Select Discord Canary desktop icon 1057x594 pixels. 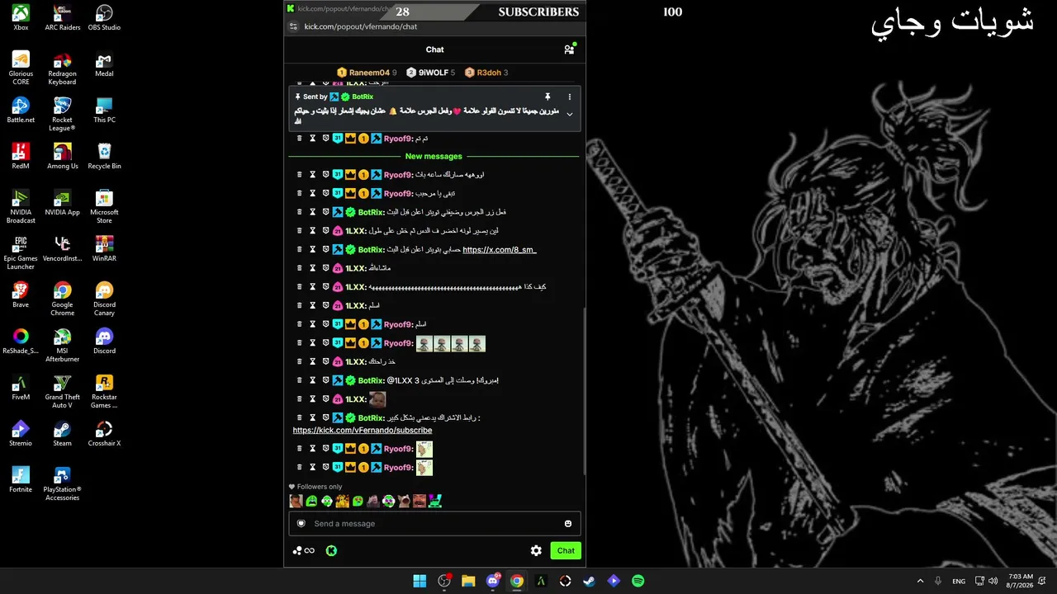[x=104, y=299]
